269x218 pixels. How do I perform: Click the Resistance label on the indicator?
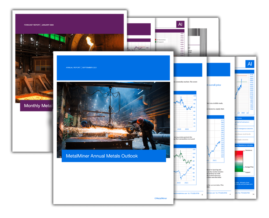click(249, 150)
